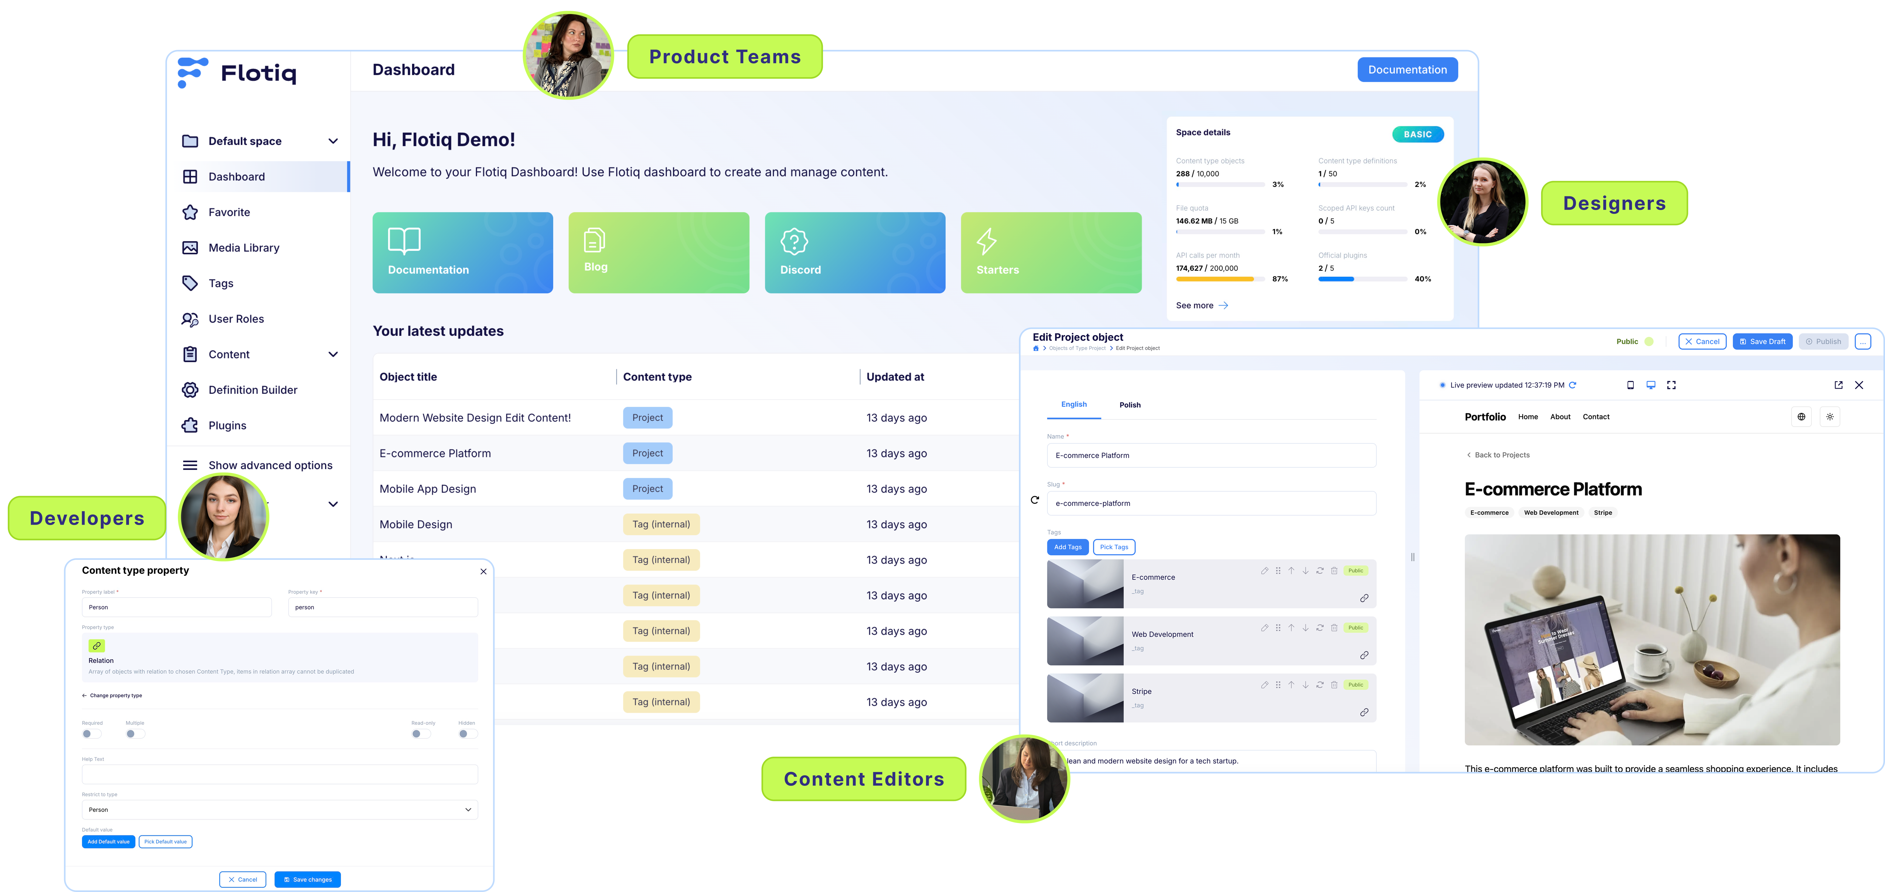Click Project tag in E-commerce Platform row
1885x892 pixels.
tap(648, 453)
